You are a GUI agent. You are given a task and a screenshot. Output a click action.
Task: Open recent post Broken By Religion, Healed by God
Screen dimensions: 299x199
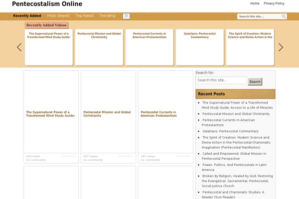coord(237,181)
